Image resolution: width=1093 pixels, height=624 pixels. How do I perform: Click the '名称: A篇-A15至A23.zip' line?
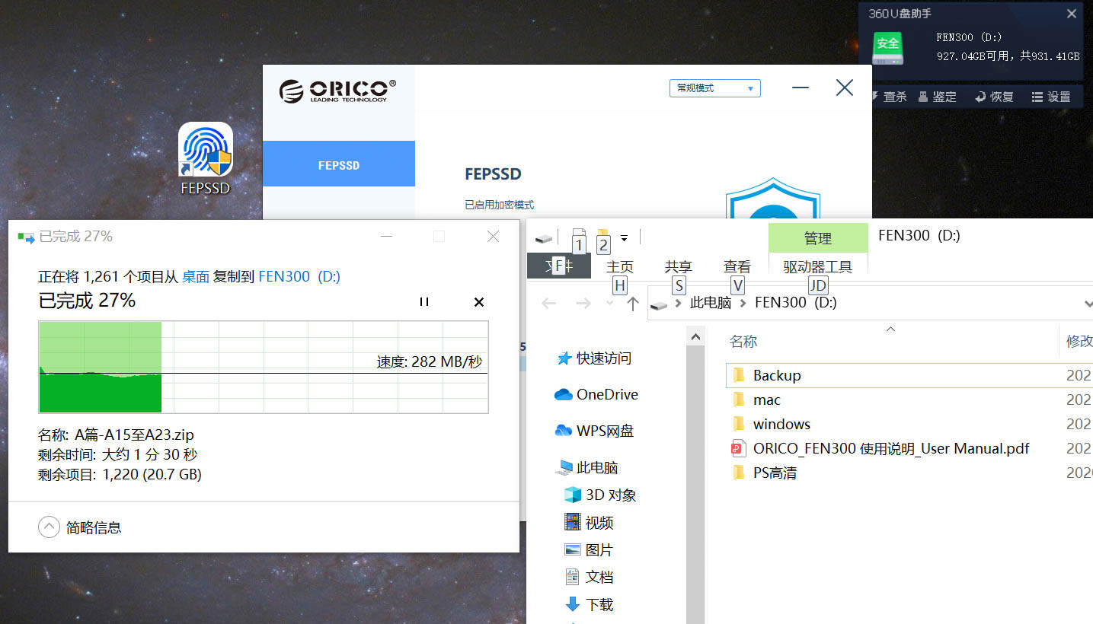click(x=116, y=435)
